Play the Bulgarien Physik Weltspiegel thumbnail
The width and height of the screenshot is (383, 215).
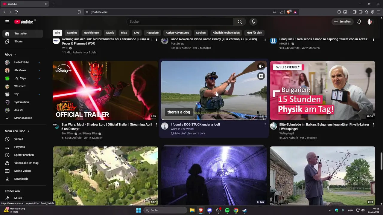[x=323, y=90]
